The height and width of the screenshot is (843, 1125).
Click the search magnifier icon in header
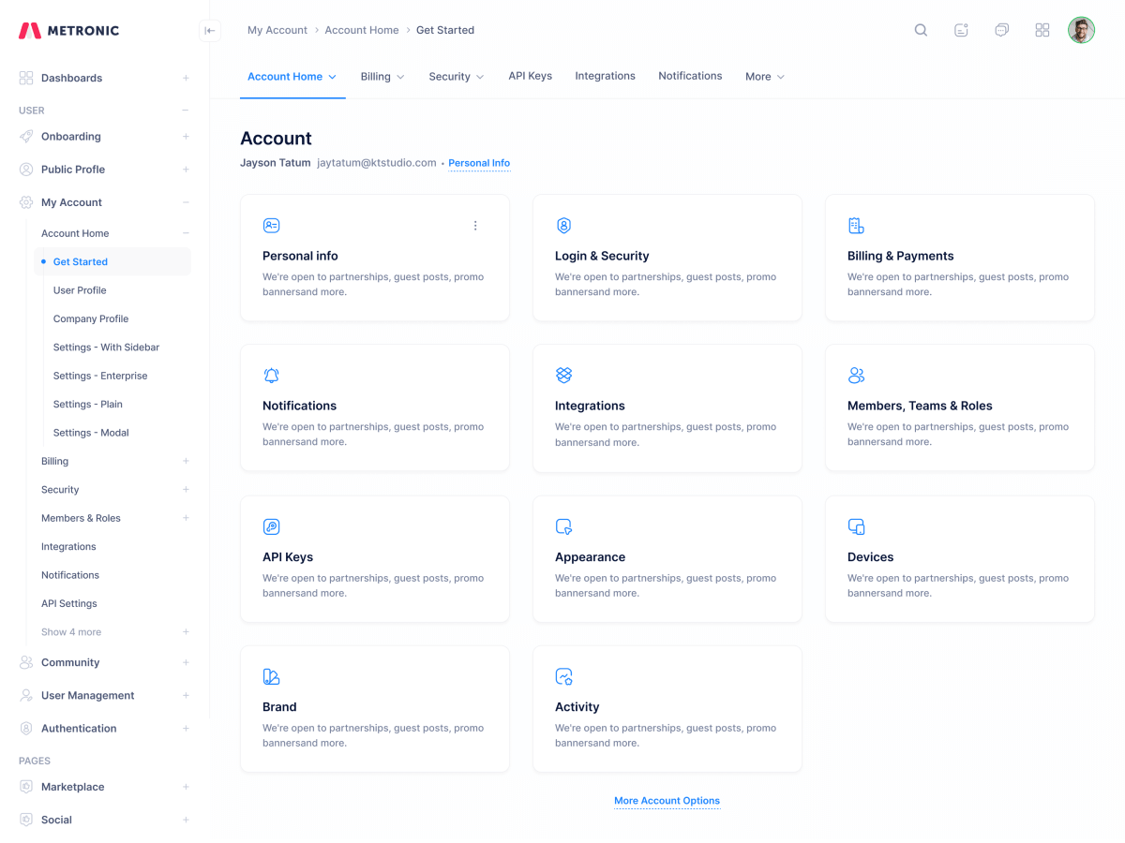click(921, 30)
